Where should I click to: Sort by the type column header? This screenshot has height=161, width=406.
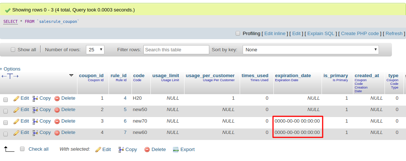[393, 76]
